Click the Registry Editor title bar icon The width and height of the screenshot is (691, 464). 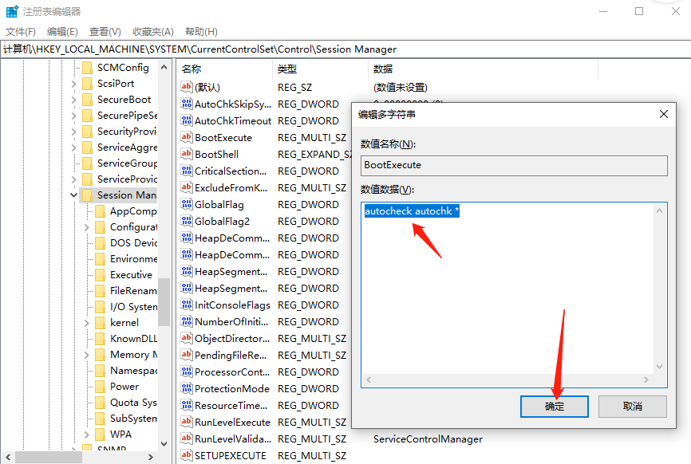[13, 12]
